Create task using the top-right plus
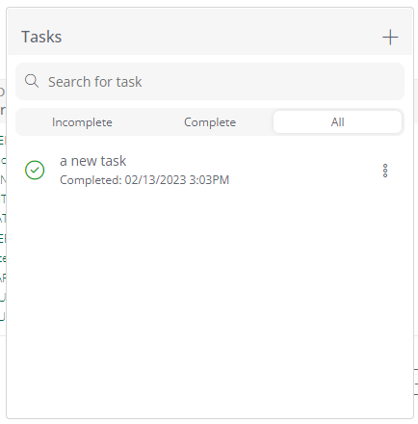The image size is (418, 424). point(390,38)
